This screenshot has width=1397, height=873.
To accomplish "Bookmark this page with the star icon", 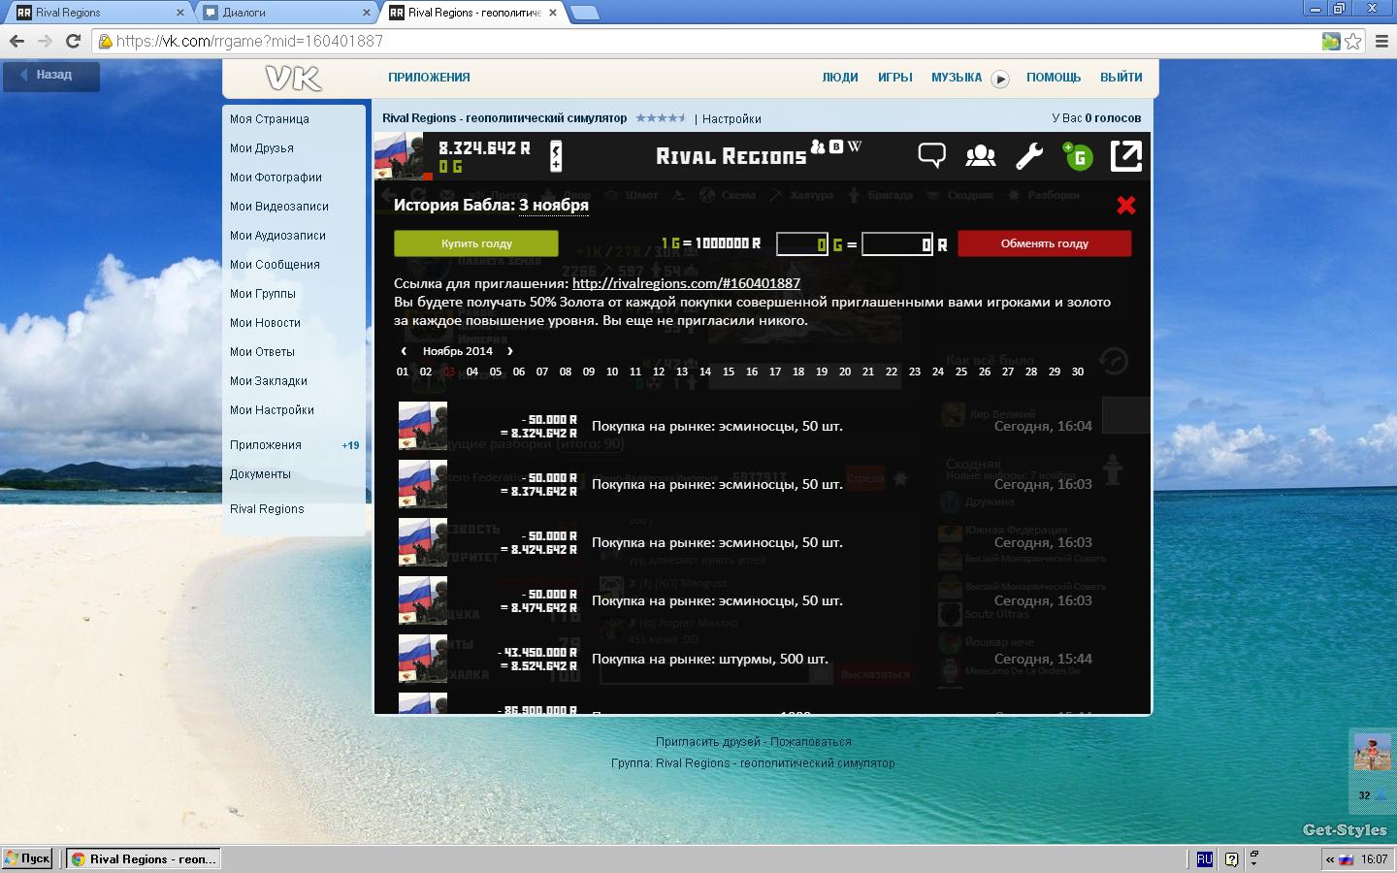I will click(x=1353, y=41).
